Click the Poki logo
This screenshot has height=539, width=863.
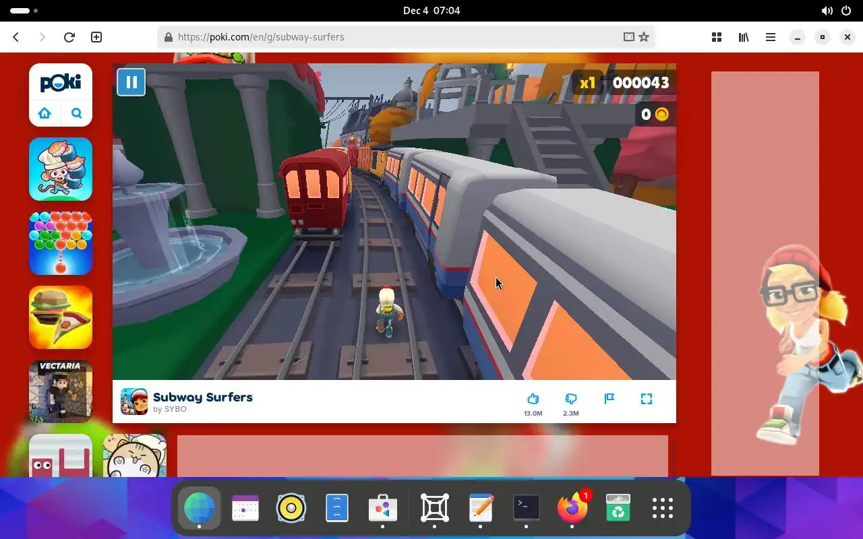coord(61,83)
